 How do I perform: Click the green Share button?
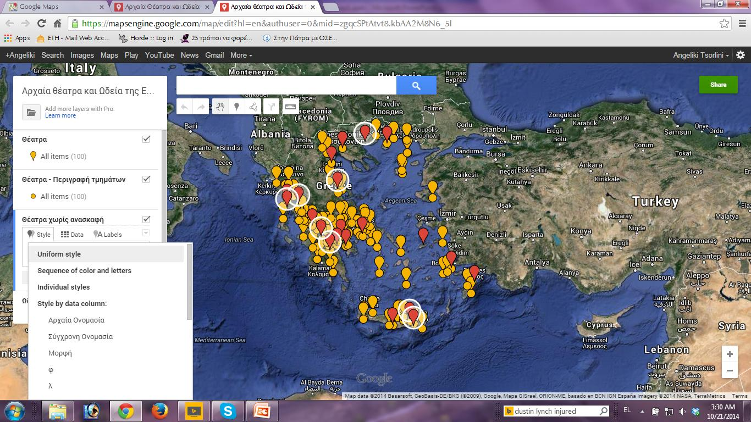click(x=718, y=85)
